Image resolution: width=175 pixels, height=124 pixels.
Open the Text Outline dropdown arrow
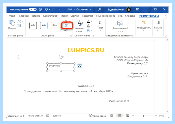92,26
